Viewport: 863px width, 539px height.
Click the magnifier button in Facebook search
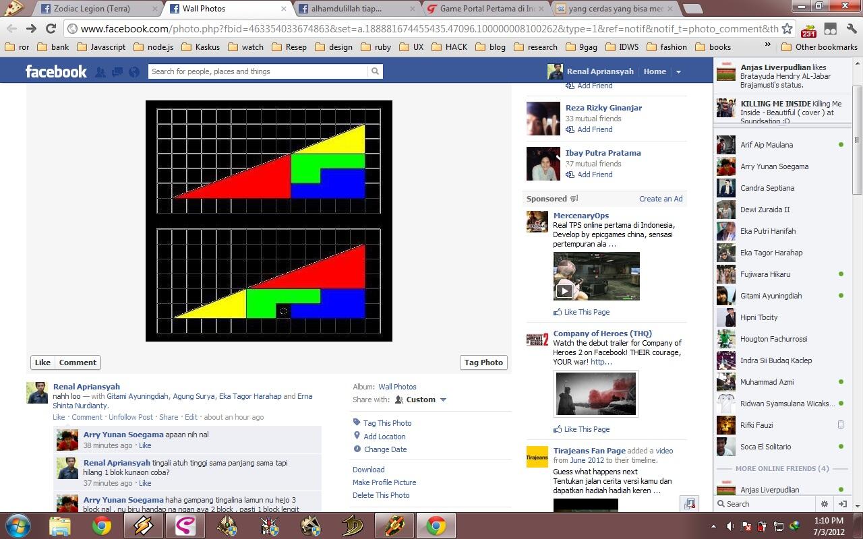coord(375,71)
